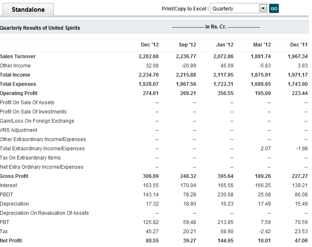The width and height of the screenshot is (312, 247).
Task: Click Net Profit value 144.95
Action: point(225,241)
